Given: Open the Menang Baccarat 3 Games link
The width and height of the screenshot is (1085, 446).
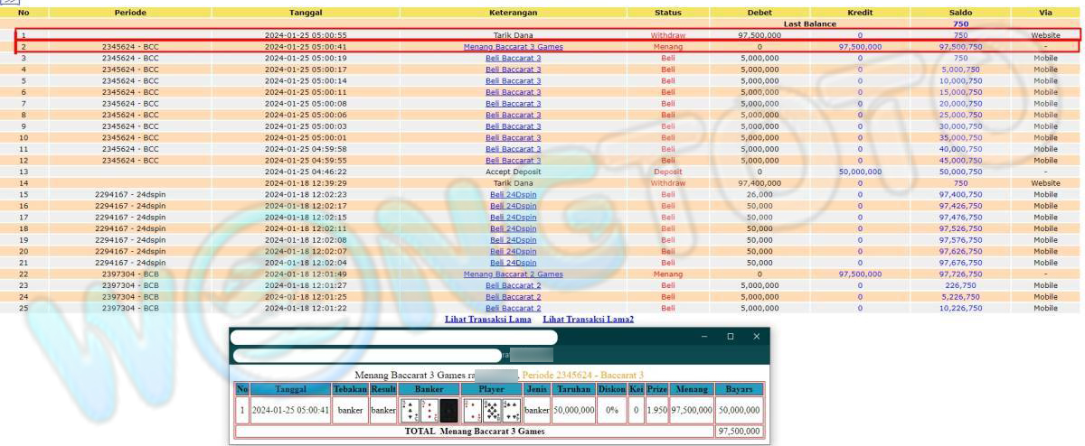Looking at the screenshot, I should (513, 46).
